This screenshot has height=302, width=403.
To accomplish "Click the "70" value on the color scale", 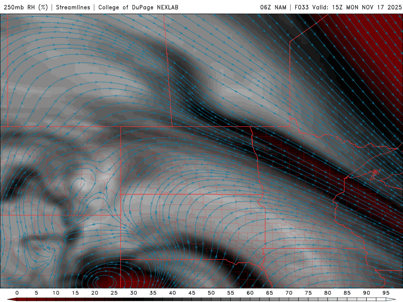I will [x=289, y=293].
